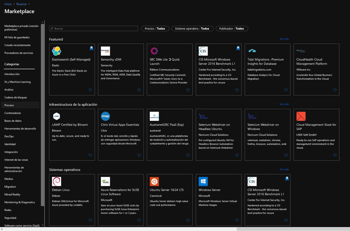Focus the Buscar search field
The image size is (350, 231).
94,28
